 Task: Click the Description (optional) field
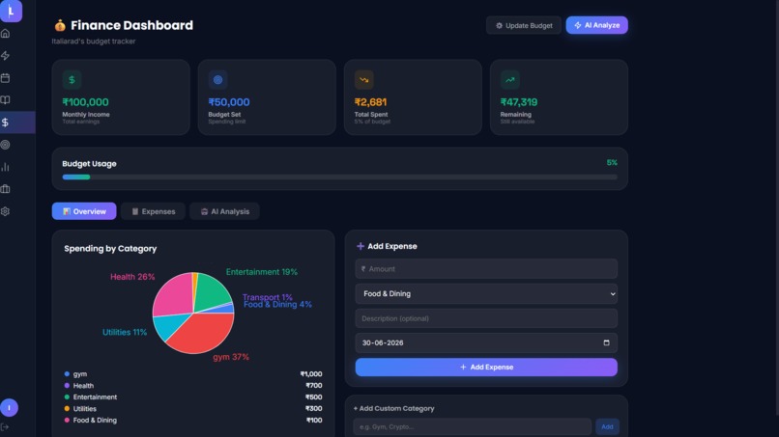pos(486,318)
